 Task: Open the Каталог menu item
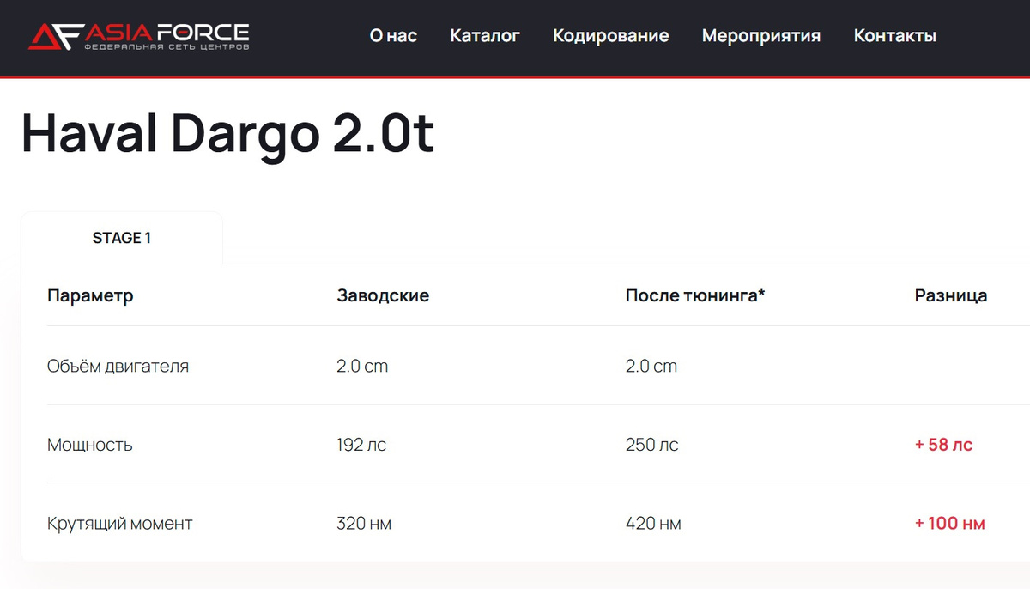(485, 36)
